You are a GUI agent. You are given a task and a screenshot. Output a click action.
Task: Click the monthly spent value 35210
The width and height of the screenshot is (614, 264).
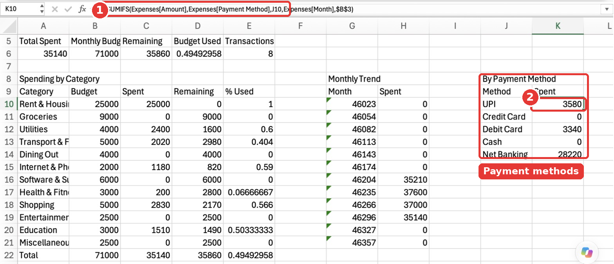403,179
